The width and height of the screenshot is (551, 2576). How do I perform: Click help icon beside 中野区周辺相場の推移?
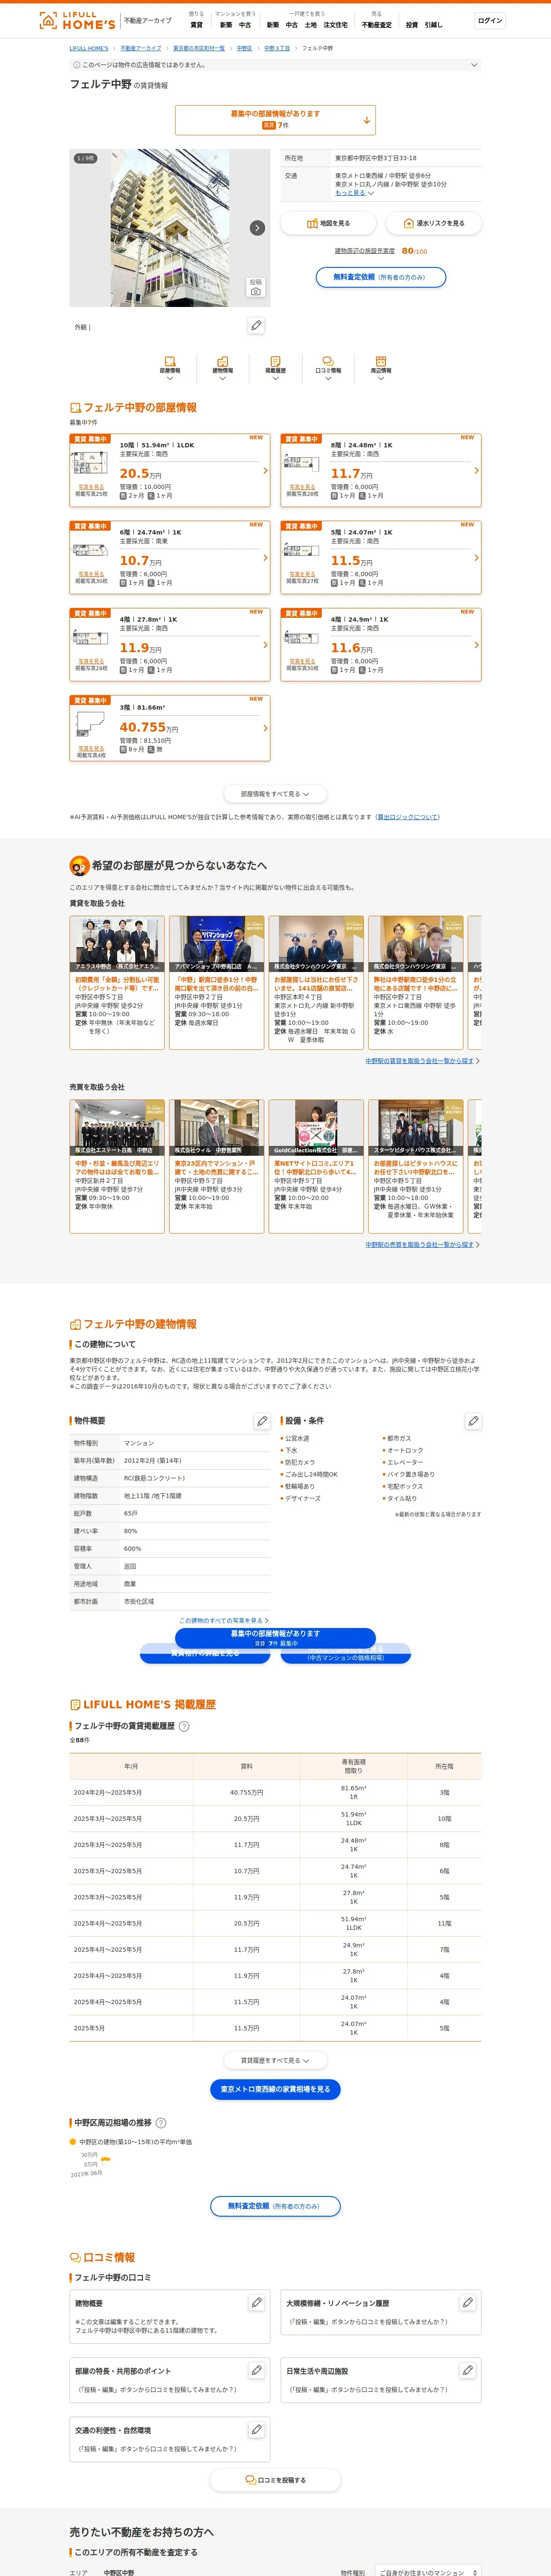(x=161, y=2123)
